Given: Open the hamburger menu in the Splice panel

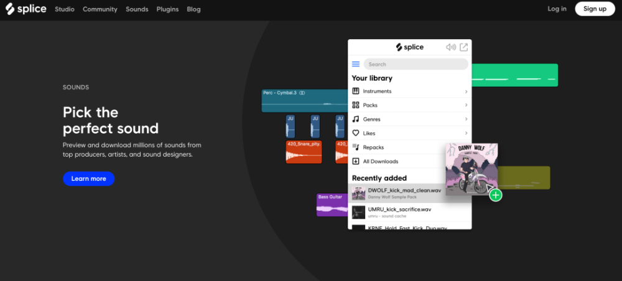Looking at the screenshot, I should pos(356,64).
